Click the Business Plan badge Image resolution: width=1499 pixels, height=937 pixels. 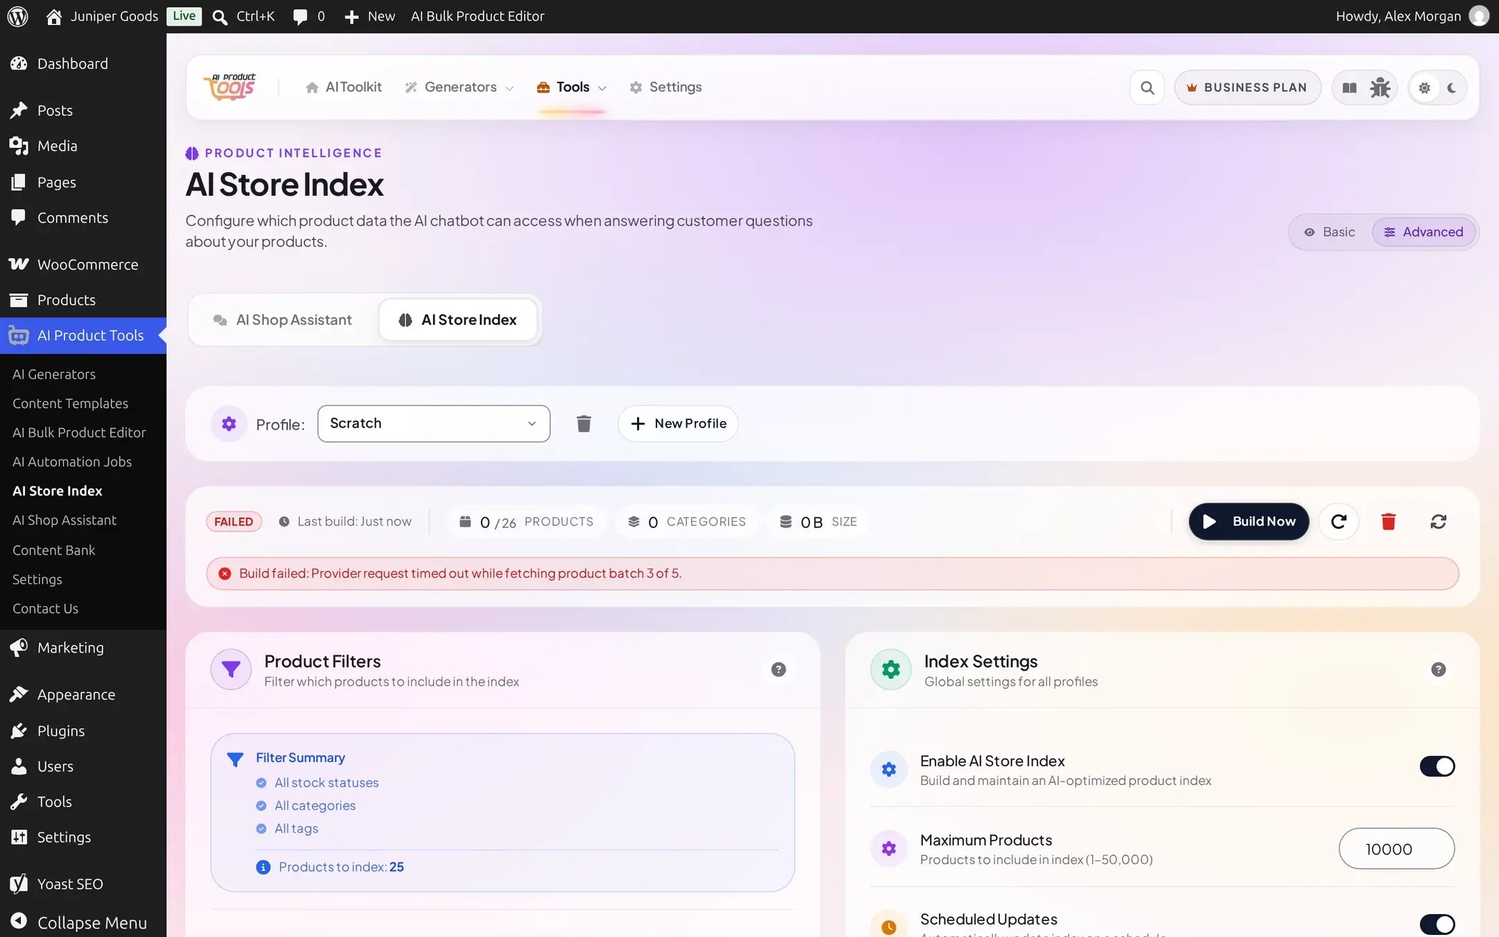point(1247,87)
